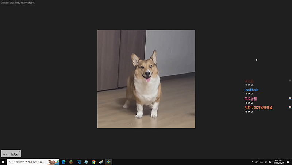Open the blue V app on taskbar
The image size is (292, 165).
click(78, 162)
